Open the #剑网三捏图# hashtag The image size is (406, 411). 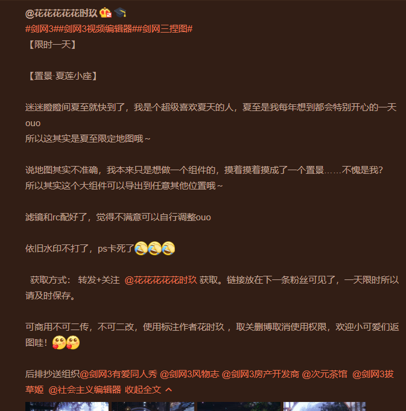(165, 29)
